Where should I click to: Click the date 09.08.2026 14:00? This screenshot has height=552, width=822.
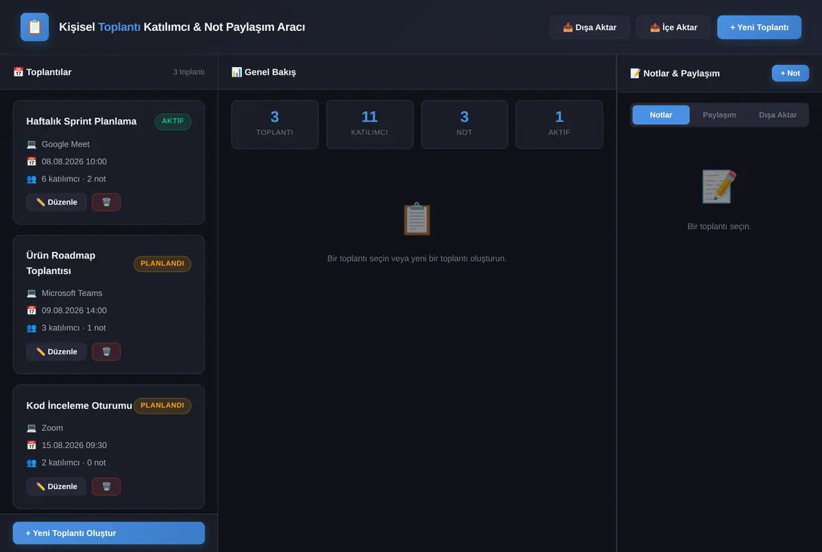coord(74,310)
